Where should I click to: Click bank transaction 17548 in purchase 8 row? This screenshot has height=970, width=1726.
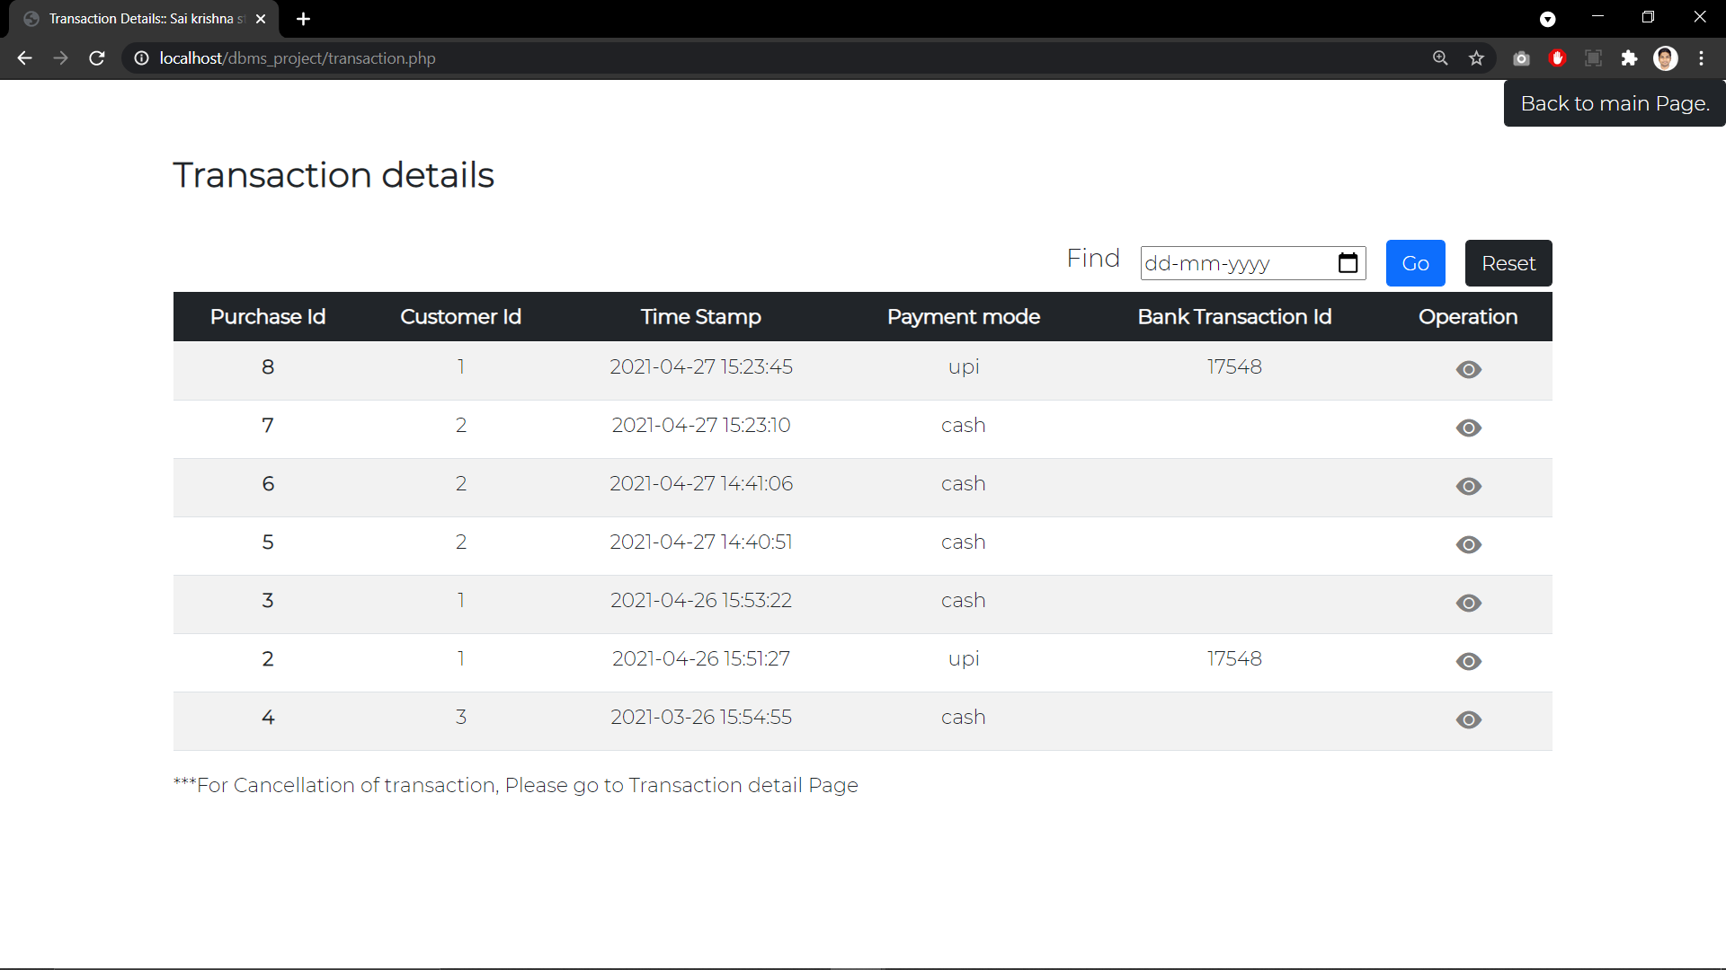[x=1234, y=366]
